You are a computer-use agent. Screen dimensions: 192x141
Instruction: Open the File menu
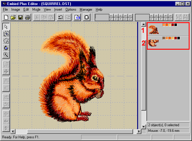(x=5, y=9)
